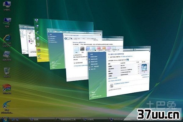
Task: Click 调整电源设置 in performance window sidebar
Action: tap(93, 64)
